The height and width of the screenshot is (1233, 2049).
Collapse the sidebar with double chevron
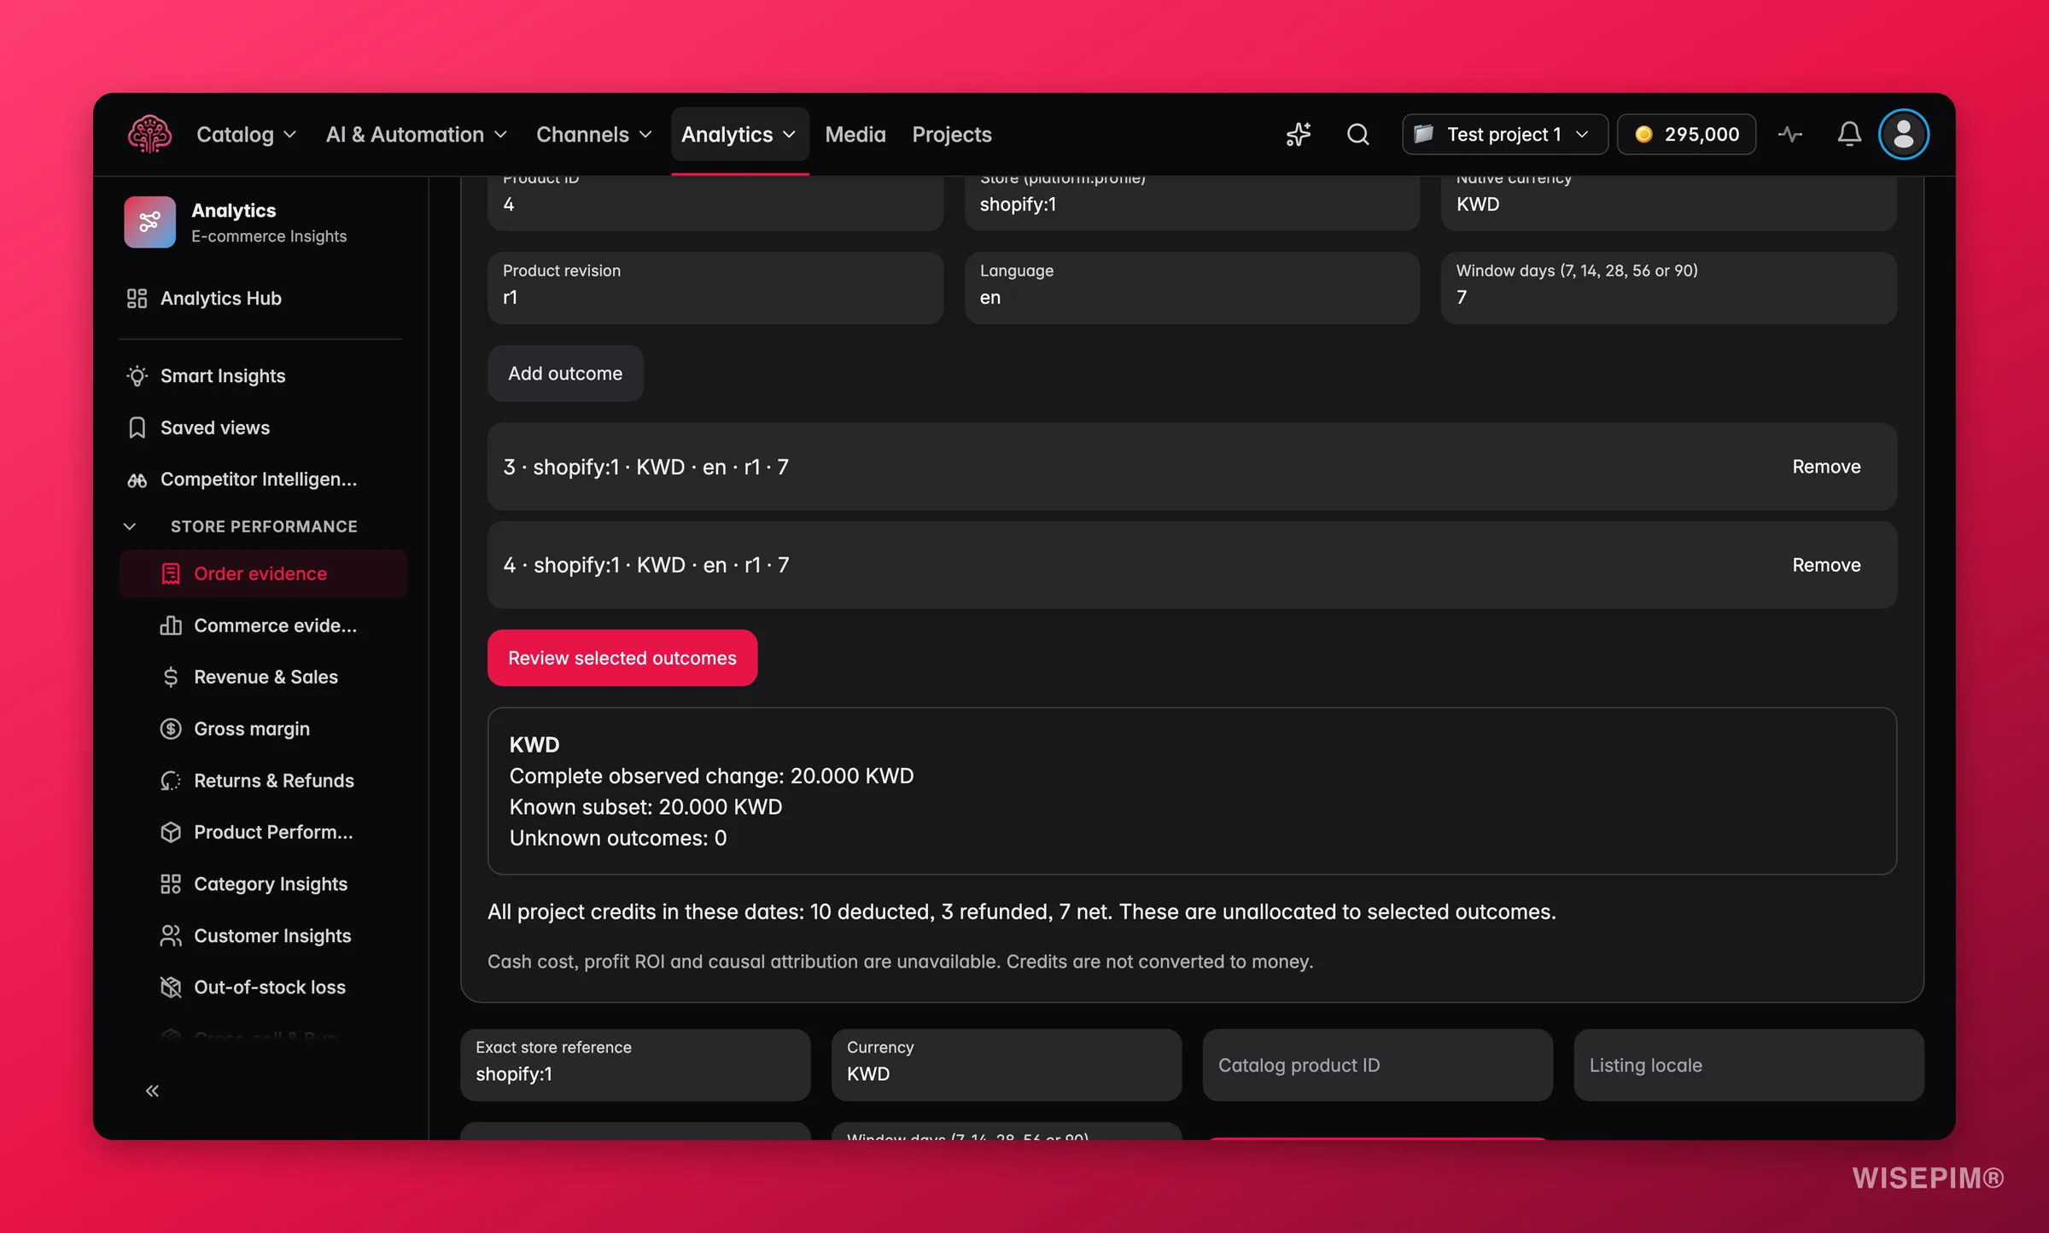[152, 1091]
